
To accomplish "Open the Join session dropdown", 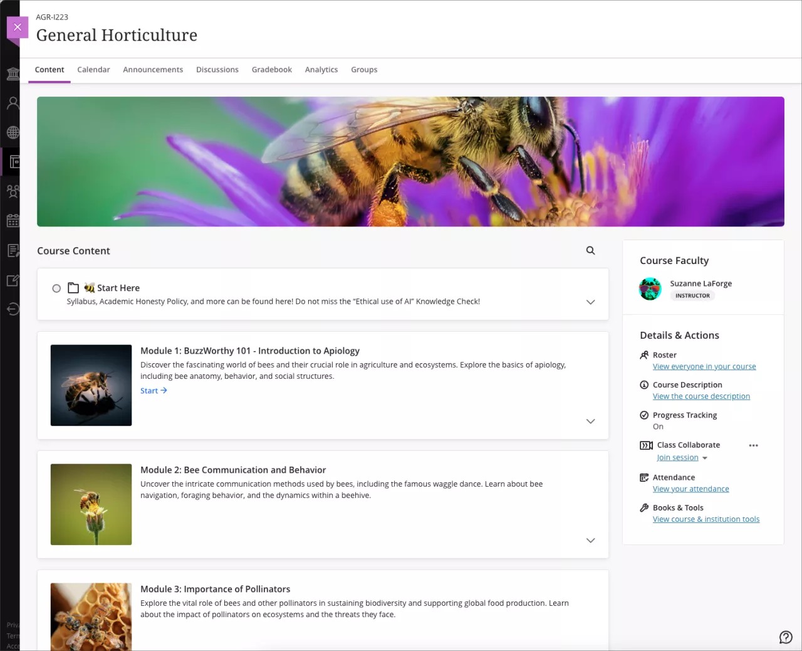I will (682, 457).
